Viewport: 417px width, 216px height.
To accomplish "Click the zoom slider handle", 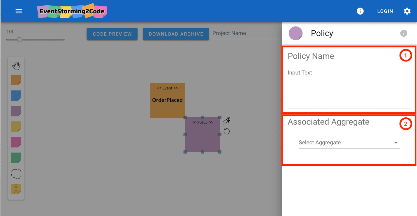I will tap(20, 40).
